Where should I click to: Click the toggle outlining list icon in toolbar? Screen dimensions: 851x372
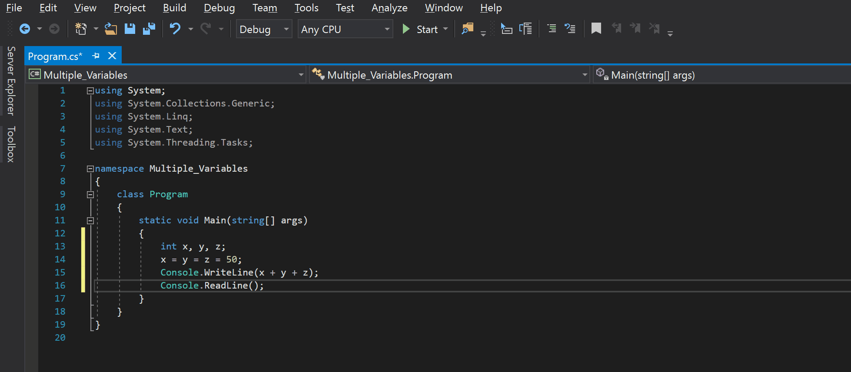click(525, 29)
